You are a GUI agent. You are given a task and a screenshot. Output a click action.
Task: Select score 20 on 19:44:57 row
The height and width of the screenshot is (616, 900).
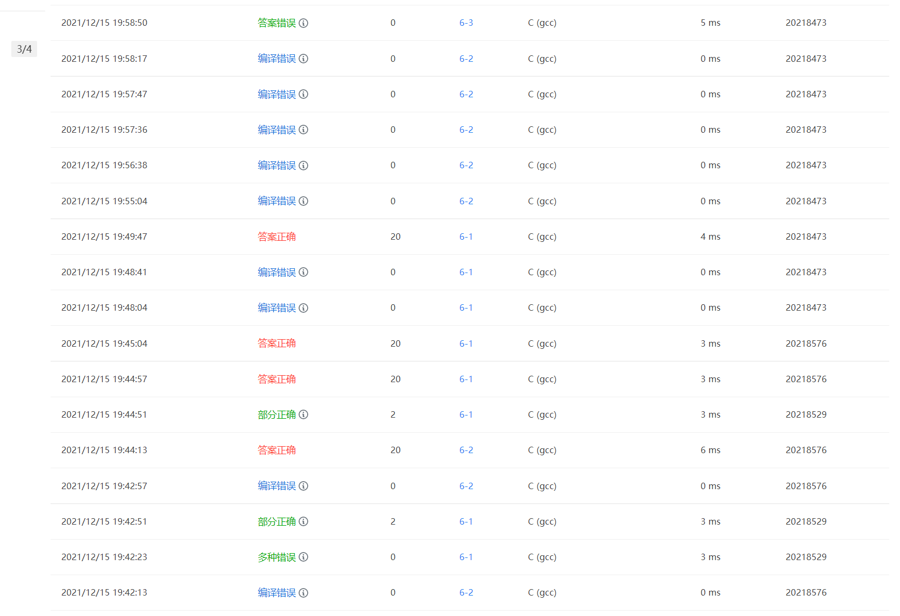(395, 379)
